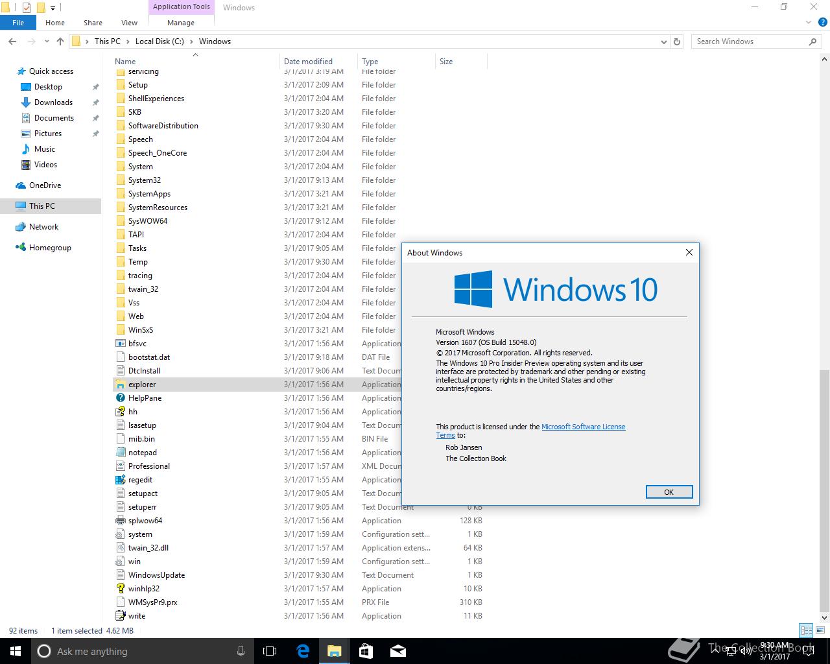Expand the Local Disk (C:) breadcrumb arrow
Screen dimensions: 830x664
pos(191,41)
